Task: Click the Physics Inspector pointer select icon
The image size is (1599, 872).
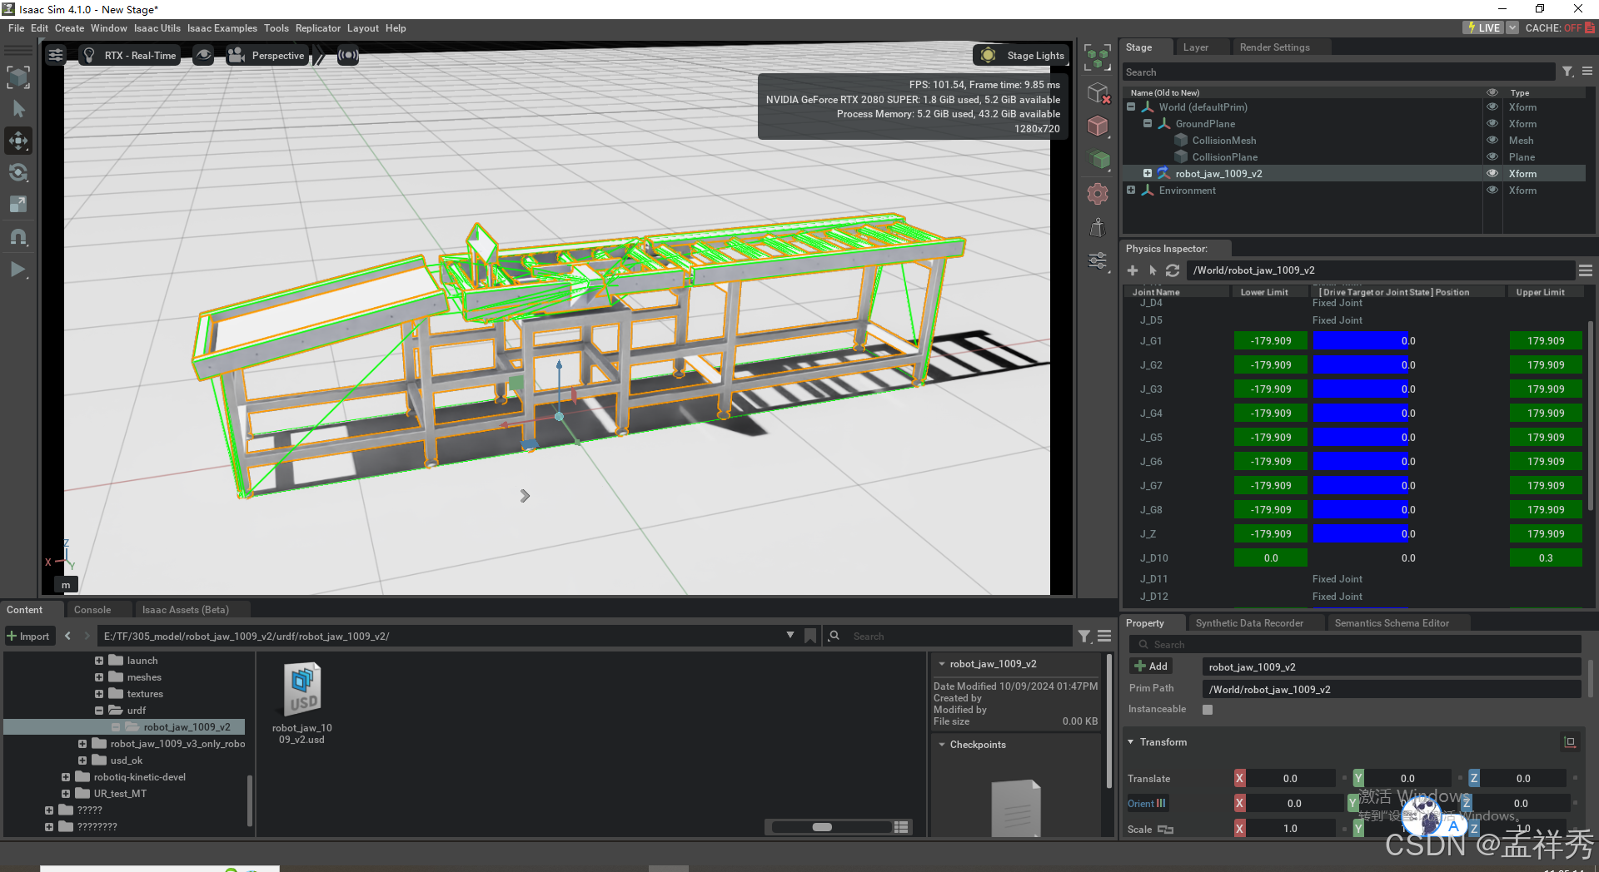Action: (1153, 270)
